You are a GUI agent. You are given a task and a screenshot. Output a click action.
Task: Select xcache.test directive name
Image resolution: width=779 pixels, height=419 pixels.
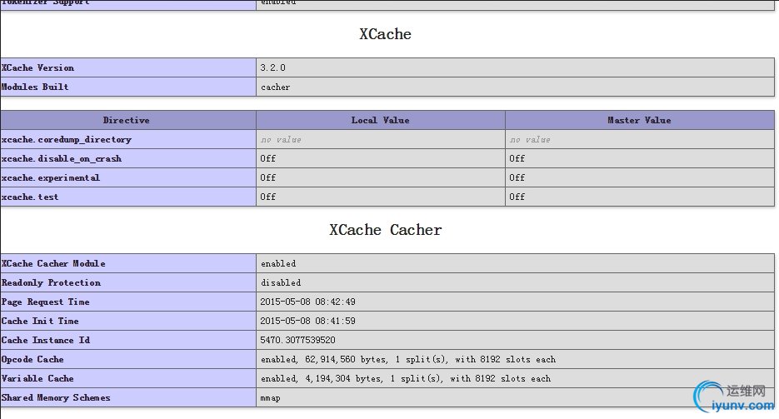click(x=30, y=197)
